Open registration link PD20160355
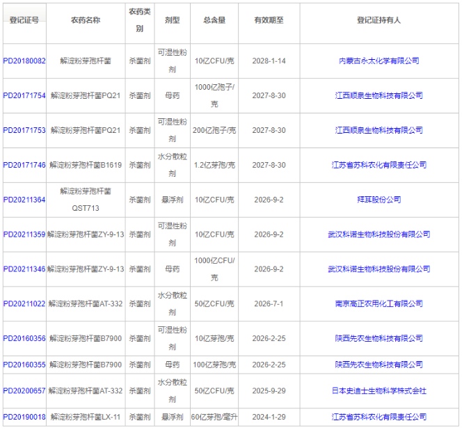This screenshot has height=430, width=462. [24, 365]
